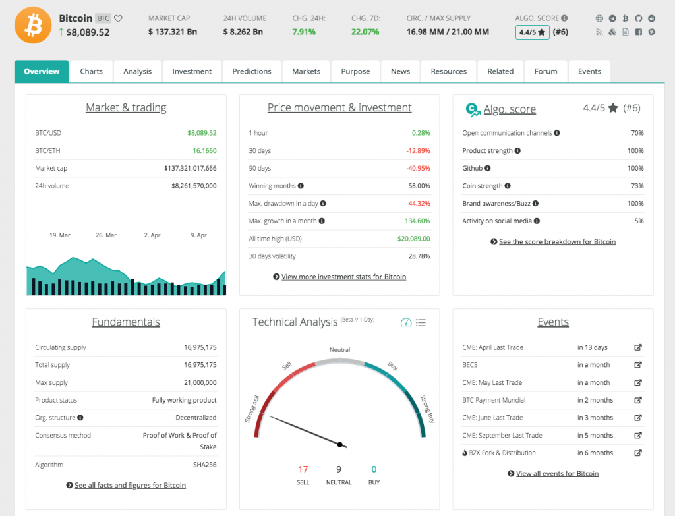
Task: Switch Technical Analysis to gauge view
Action: coord(406,322)
